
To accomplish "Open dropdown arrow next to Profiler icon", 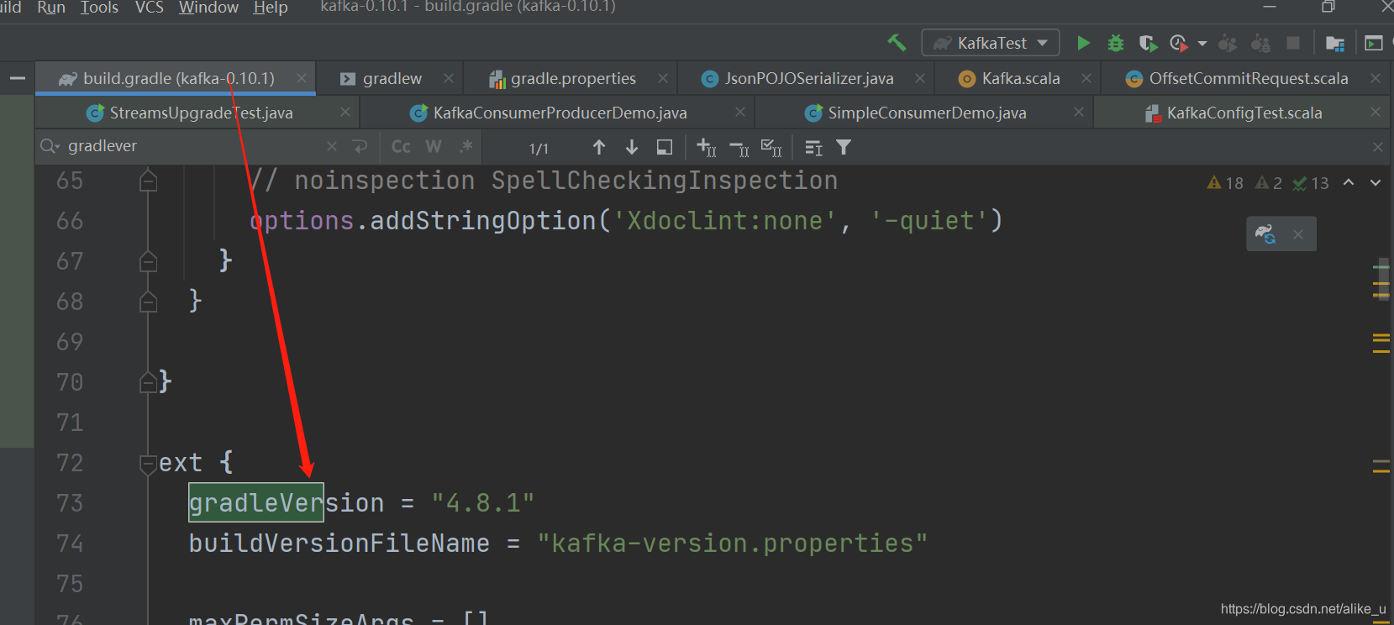I will [x=1202, y=43].
